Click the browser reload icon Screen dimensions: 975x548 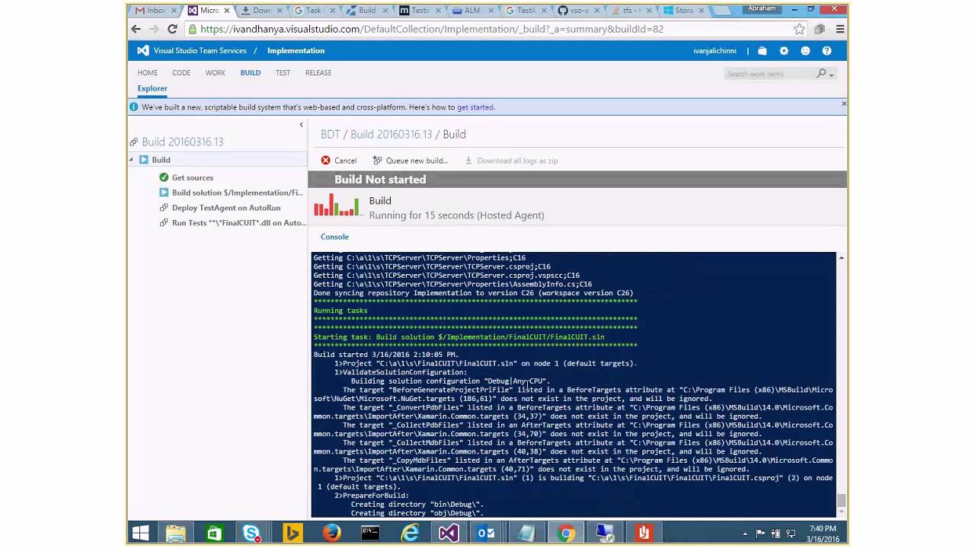(172, 29)
